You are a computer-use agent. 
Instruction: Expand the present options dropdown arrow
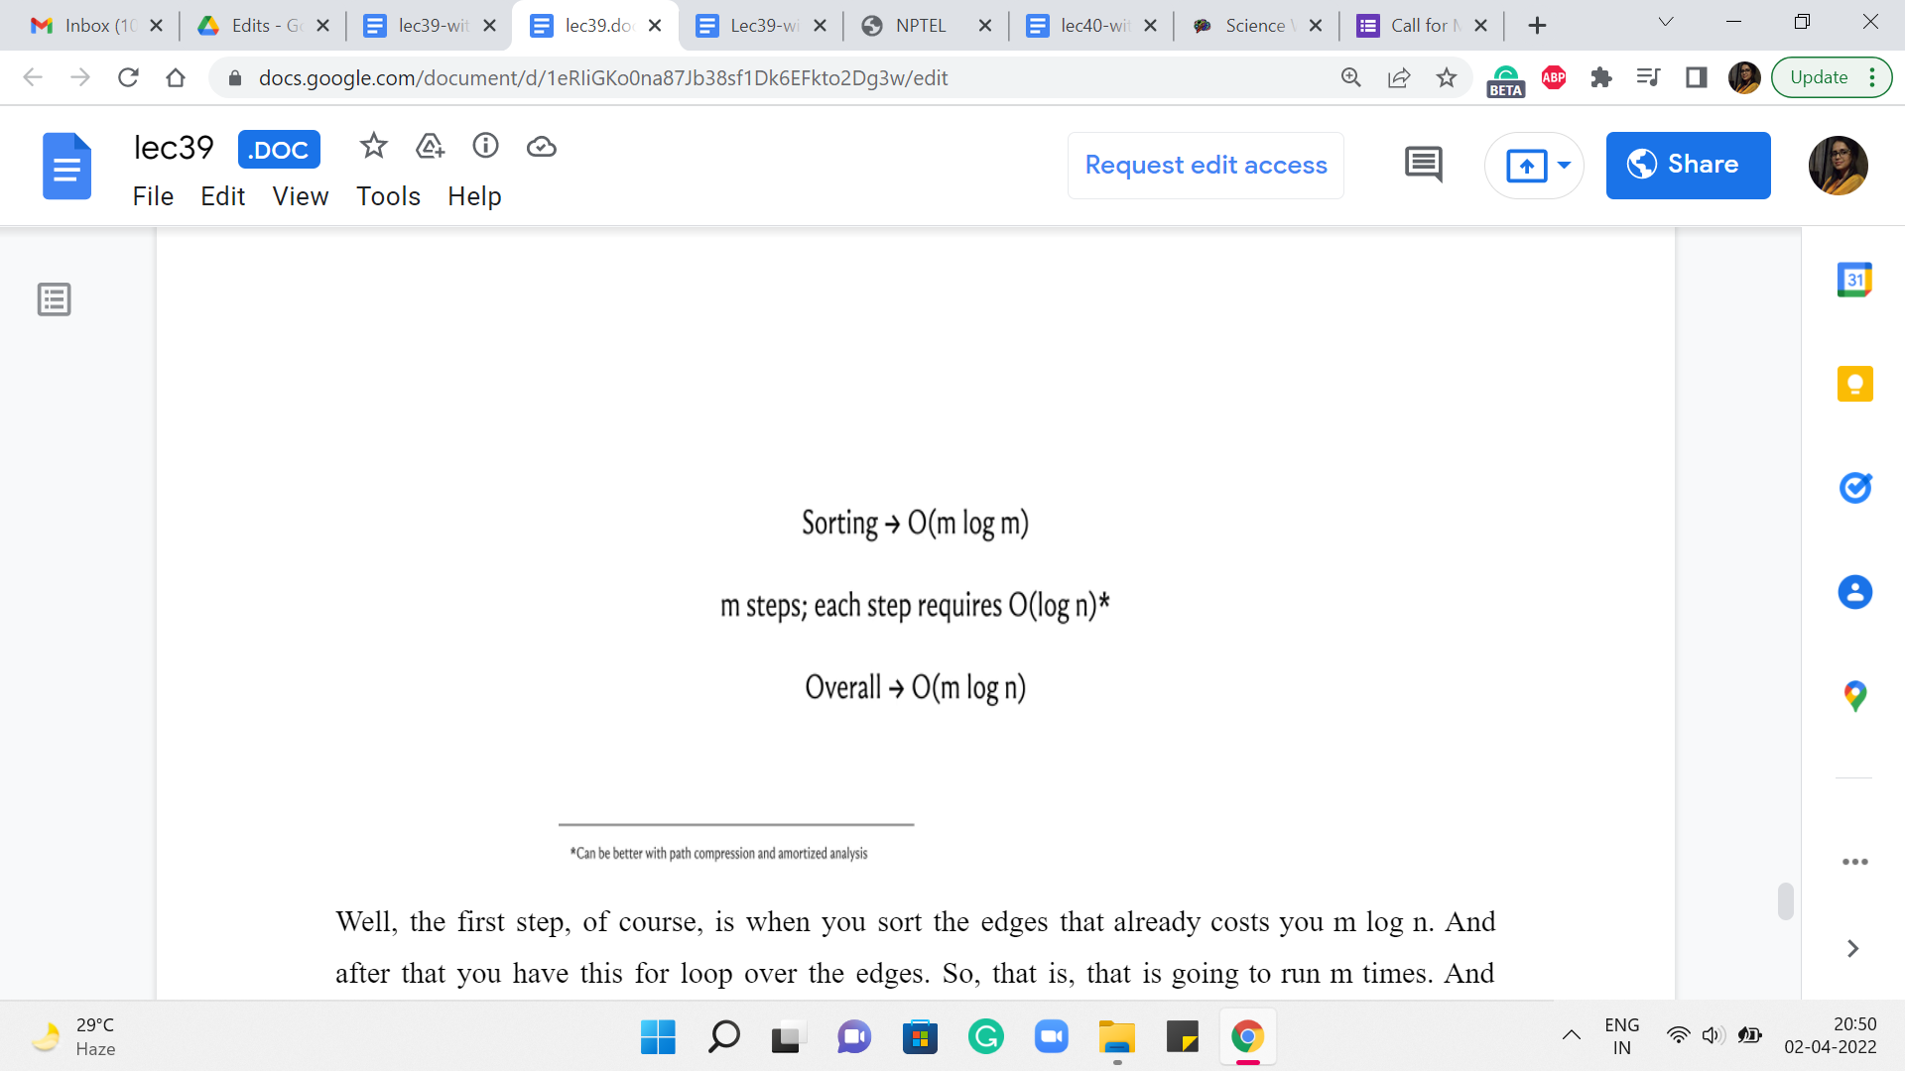(x=1564, y=166)
